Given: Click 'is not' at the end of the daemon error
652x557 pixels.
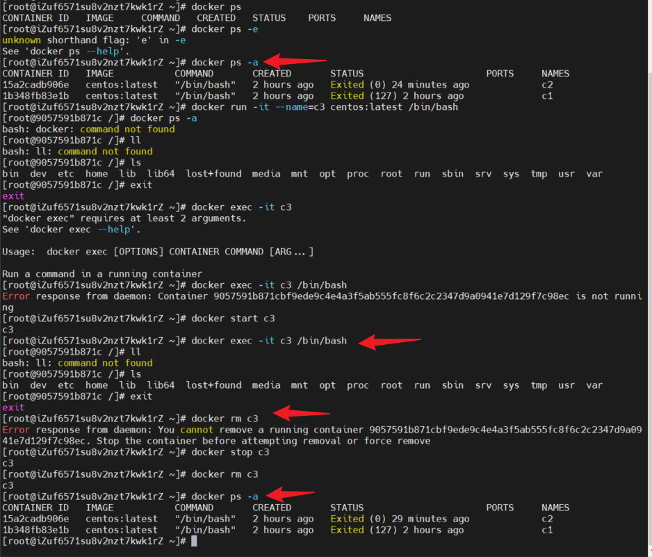Looking at the screenshot, I should click(592, 296).
